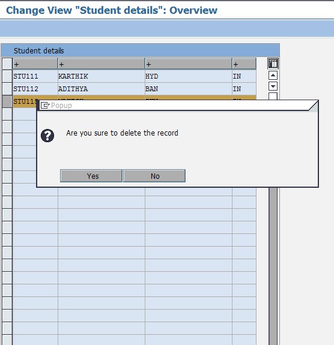Confirm deletion with the Yes button
The image size is (334, 345).
(x=91, y=176)
